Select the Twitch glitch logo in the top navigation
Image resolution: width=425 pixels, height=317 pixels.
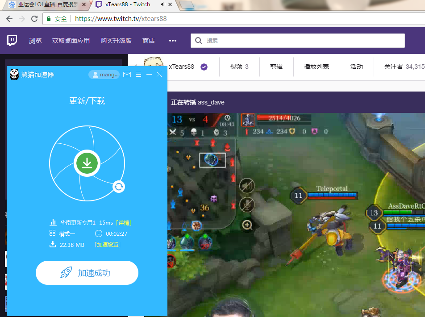12,40
